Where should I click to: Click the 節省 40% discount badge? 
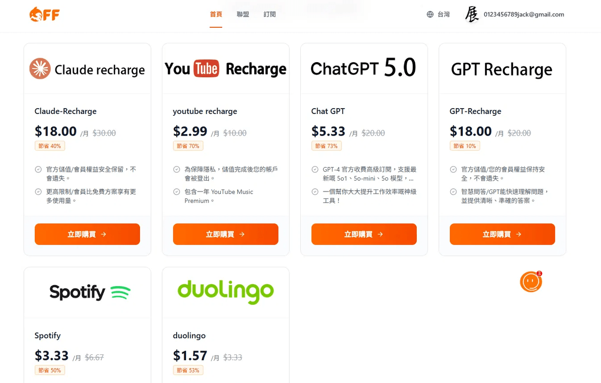[50, 146]
